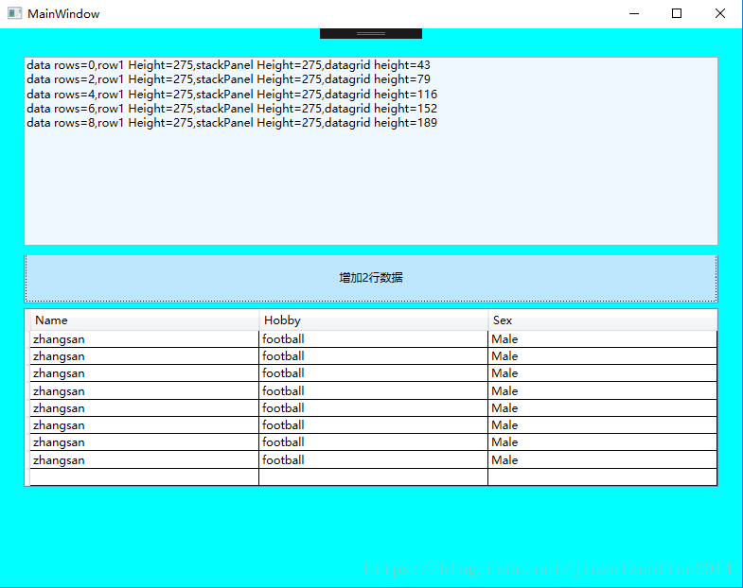
Task: Sort by the Hobby column header
Action: (374, 320)
